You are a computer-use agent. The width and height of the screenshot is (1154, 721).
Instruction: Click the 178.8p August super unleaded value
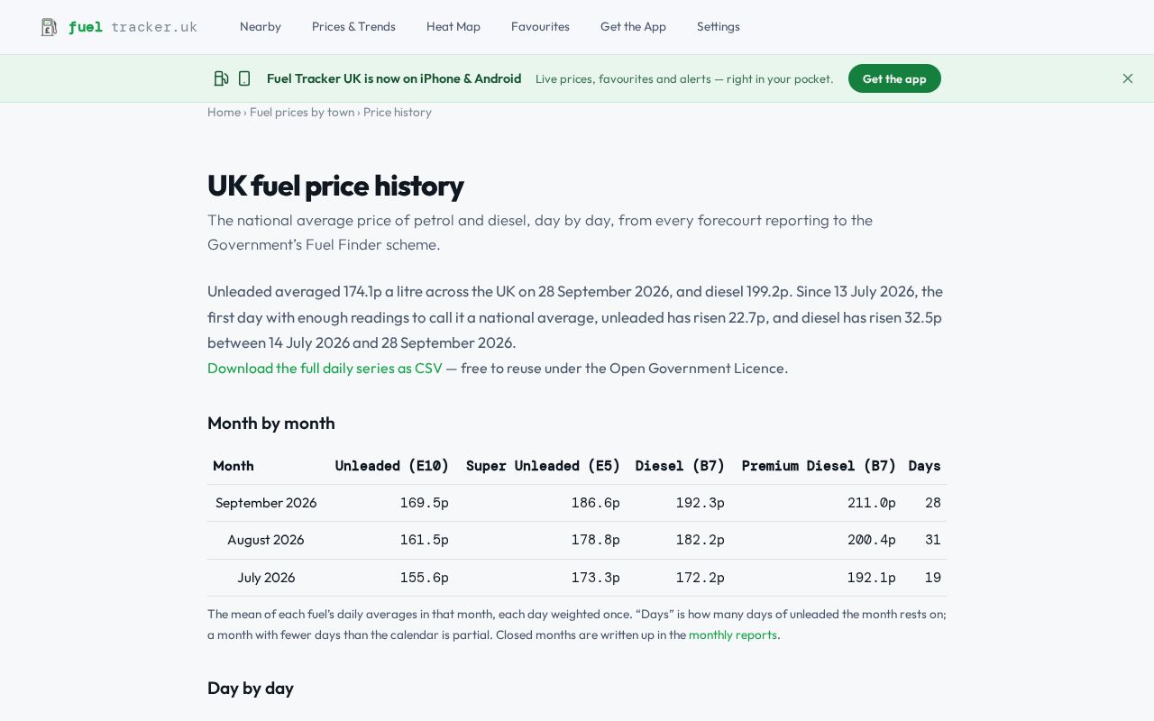click(x=595, y=540)
